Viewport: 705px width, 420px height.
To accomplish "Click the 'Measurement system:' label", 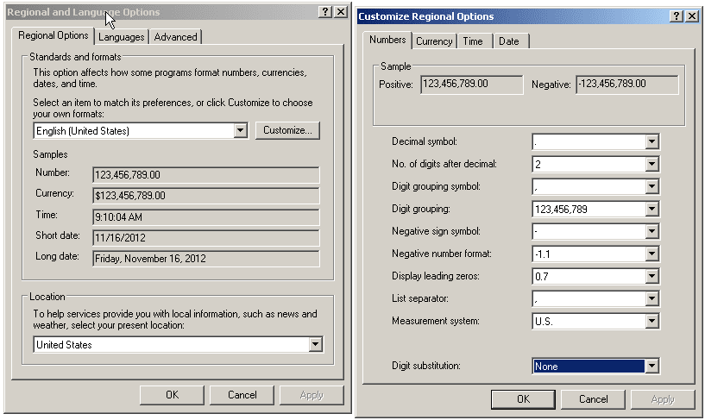I will (436, 321).
